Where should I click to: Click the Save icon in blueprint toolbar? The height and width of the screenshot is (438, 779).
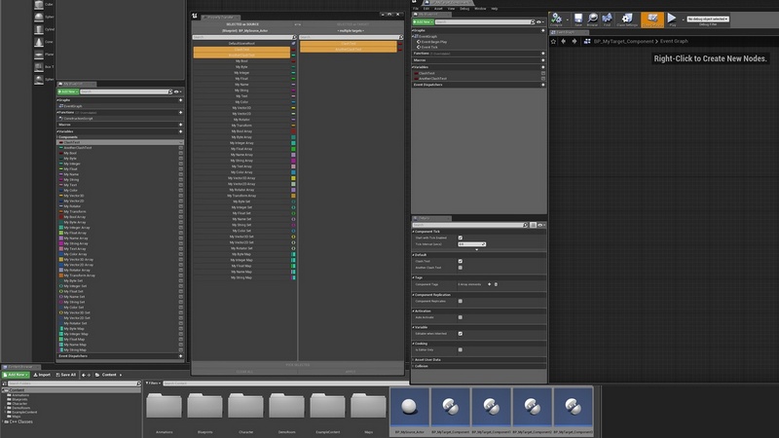point(576,18)
